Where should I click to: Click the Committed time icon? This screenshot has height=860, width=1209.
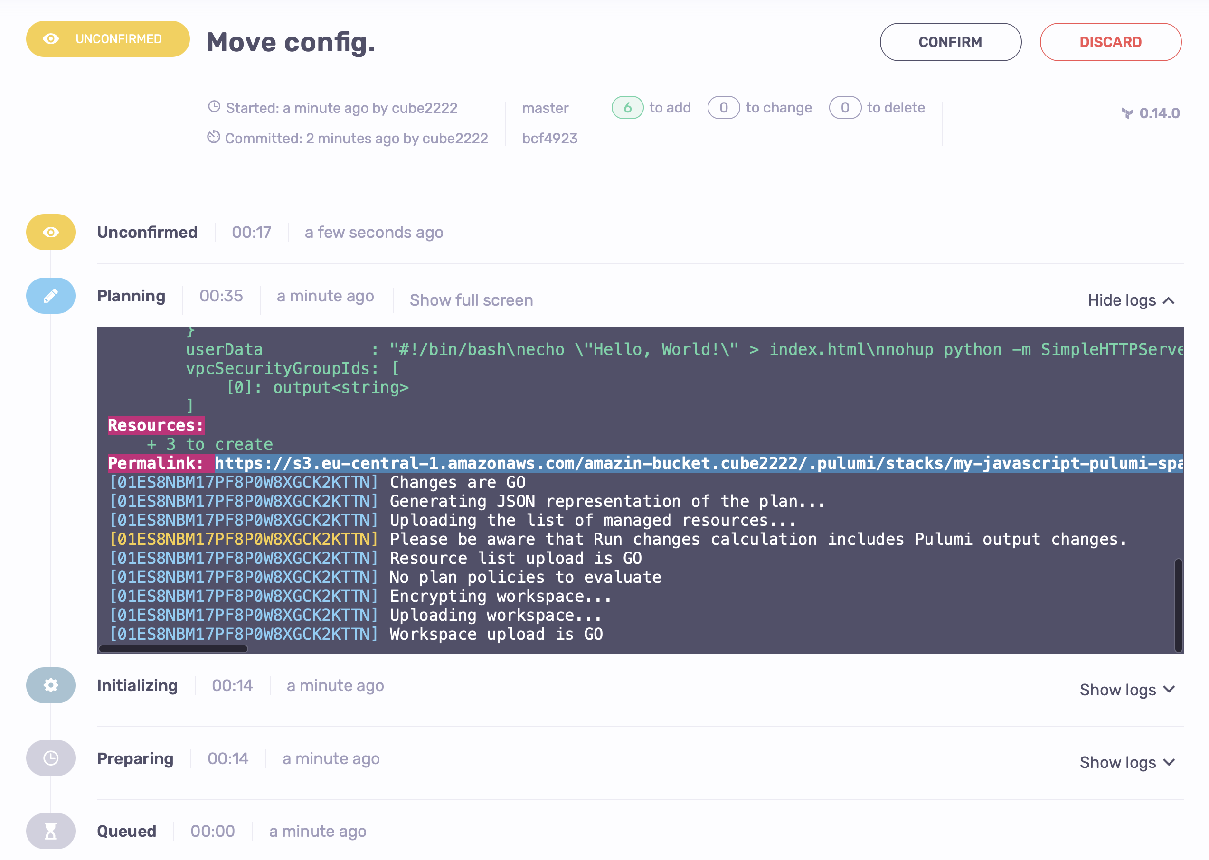pyautogui.click(x=214, y=137)
